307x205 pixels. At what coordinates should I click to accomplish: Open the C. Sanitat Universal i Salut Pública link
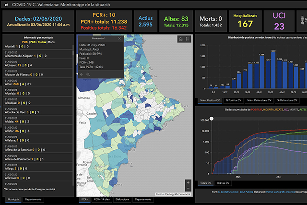[236, 192]
